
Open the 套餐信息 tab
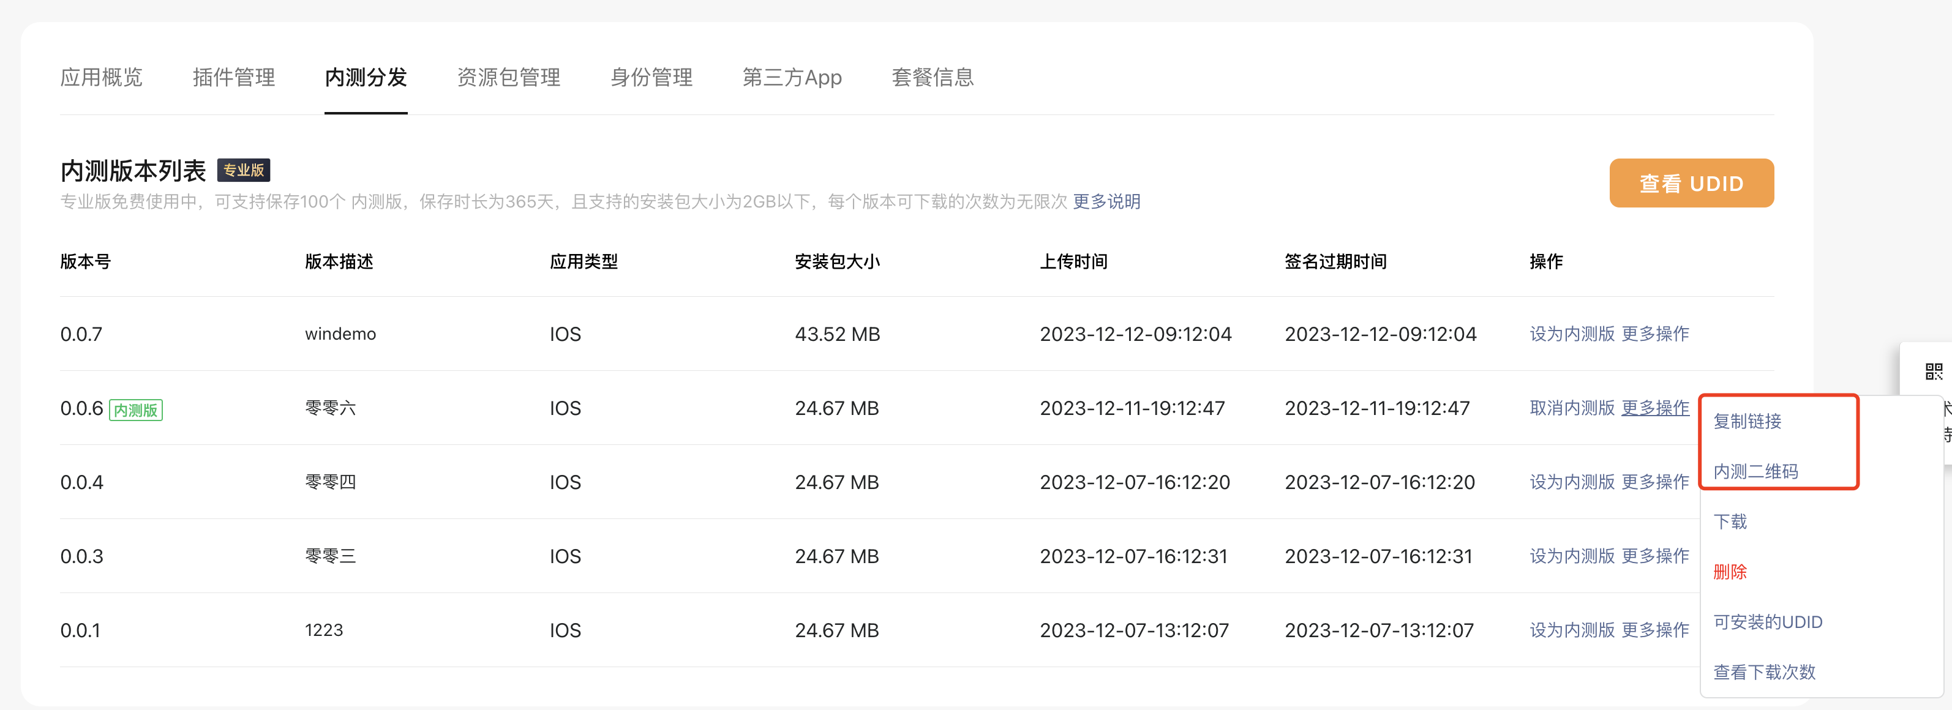click(x=932, y=77)
